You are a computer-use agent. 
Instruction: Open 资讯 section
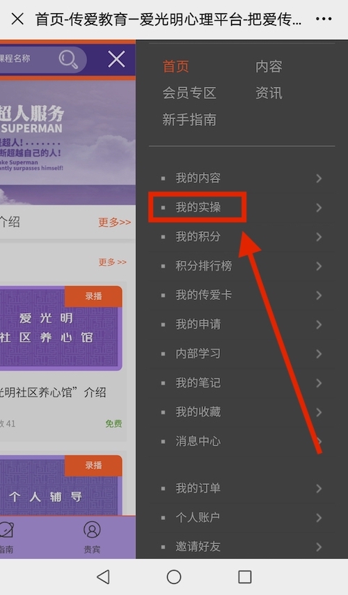click(269, 93)
